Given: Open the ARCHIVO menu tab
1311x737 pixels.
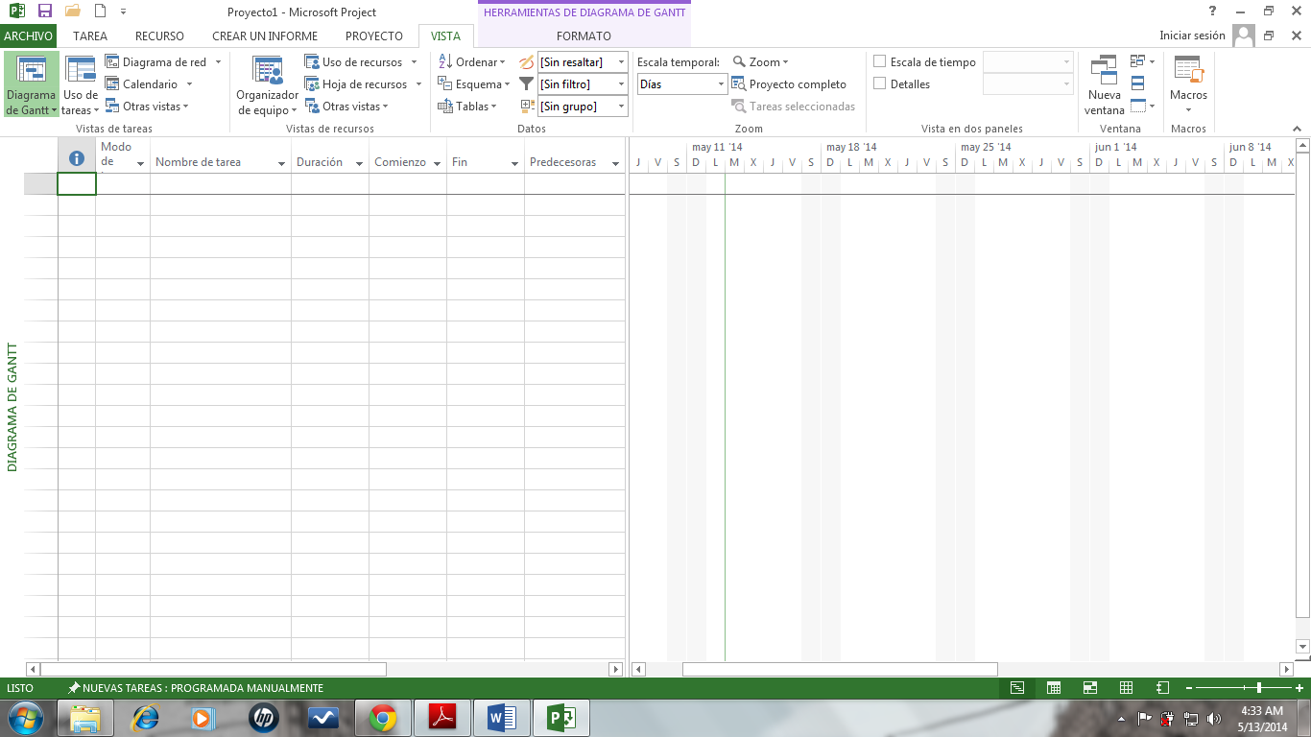Looking at the screenshot, I should click(x=28, y=36).
